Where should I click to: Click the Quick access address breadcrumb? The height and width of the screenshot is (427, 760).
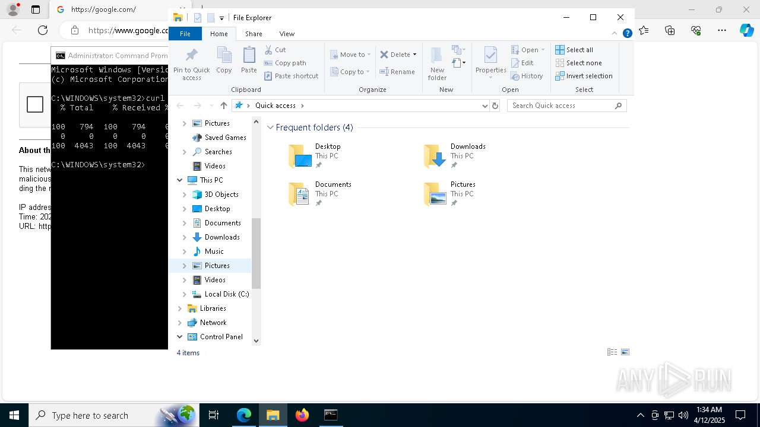pyautogui.click(x=275, y=106)
